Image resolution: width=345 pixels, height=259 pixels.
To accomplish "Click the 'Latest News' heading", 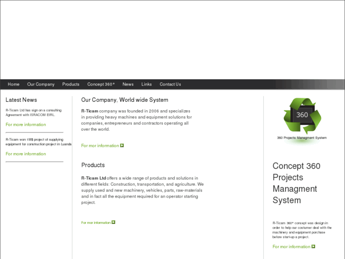I will [x=21, y=100].
